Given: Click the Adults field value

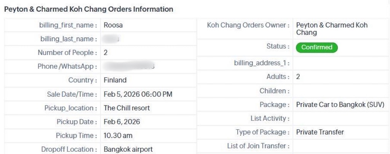Looking at the screenshot, I should 298,76.
